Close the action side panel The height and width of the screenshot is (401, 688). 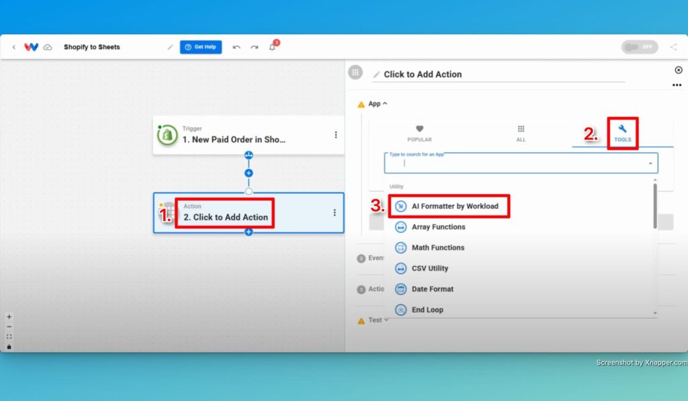[679, 71]
